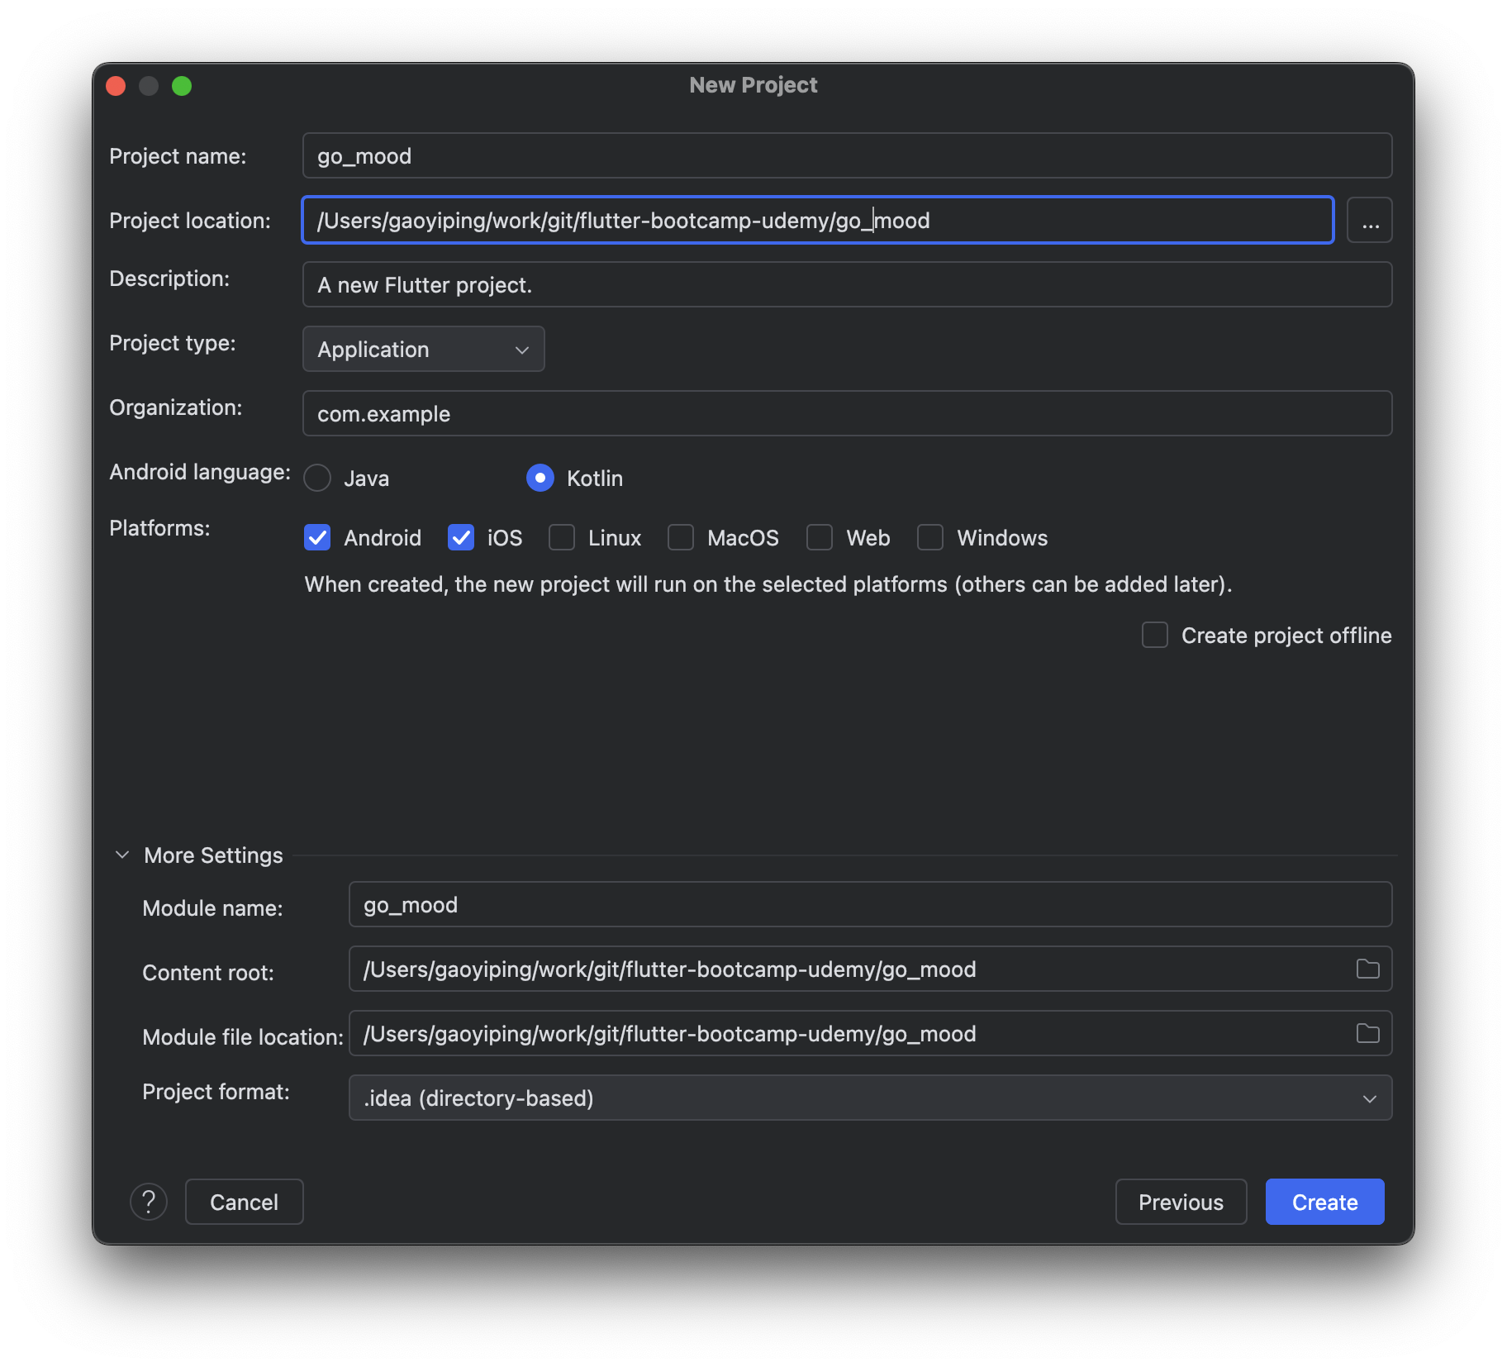This screenshot has width=1507, height=1367.
Task: Click into the Organization text field
Action: click(x=847, y=414)
